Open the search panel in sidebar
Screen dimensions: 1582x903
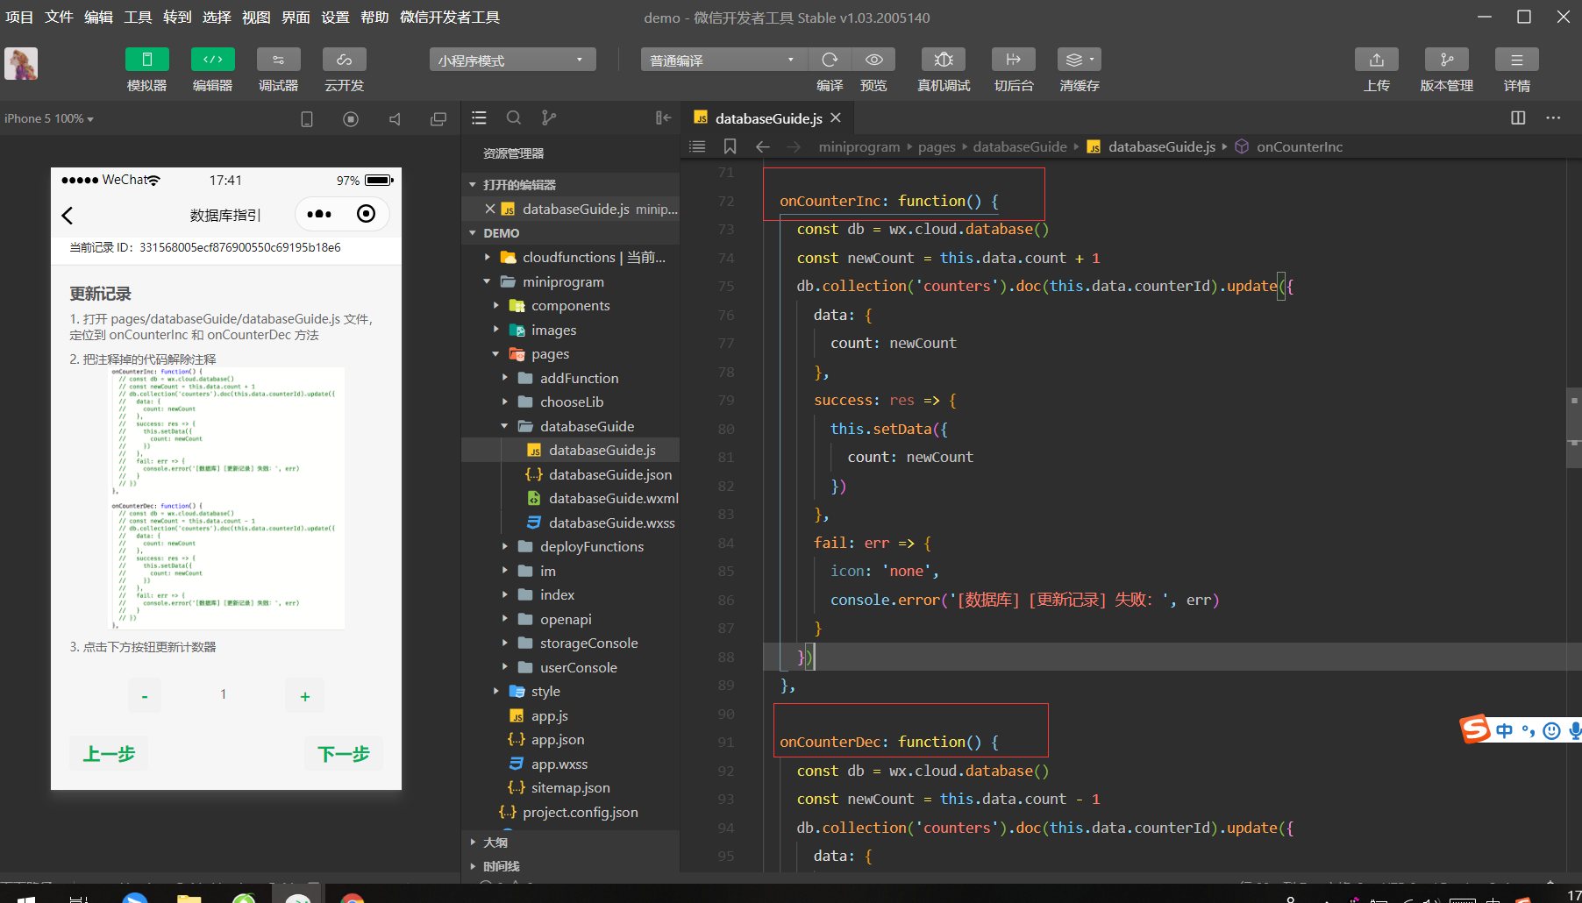pyautogui.click(x=514, y=118)
